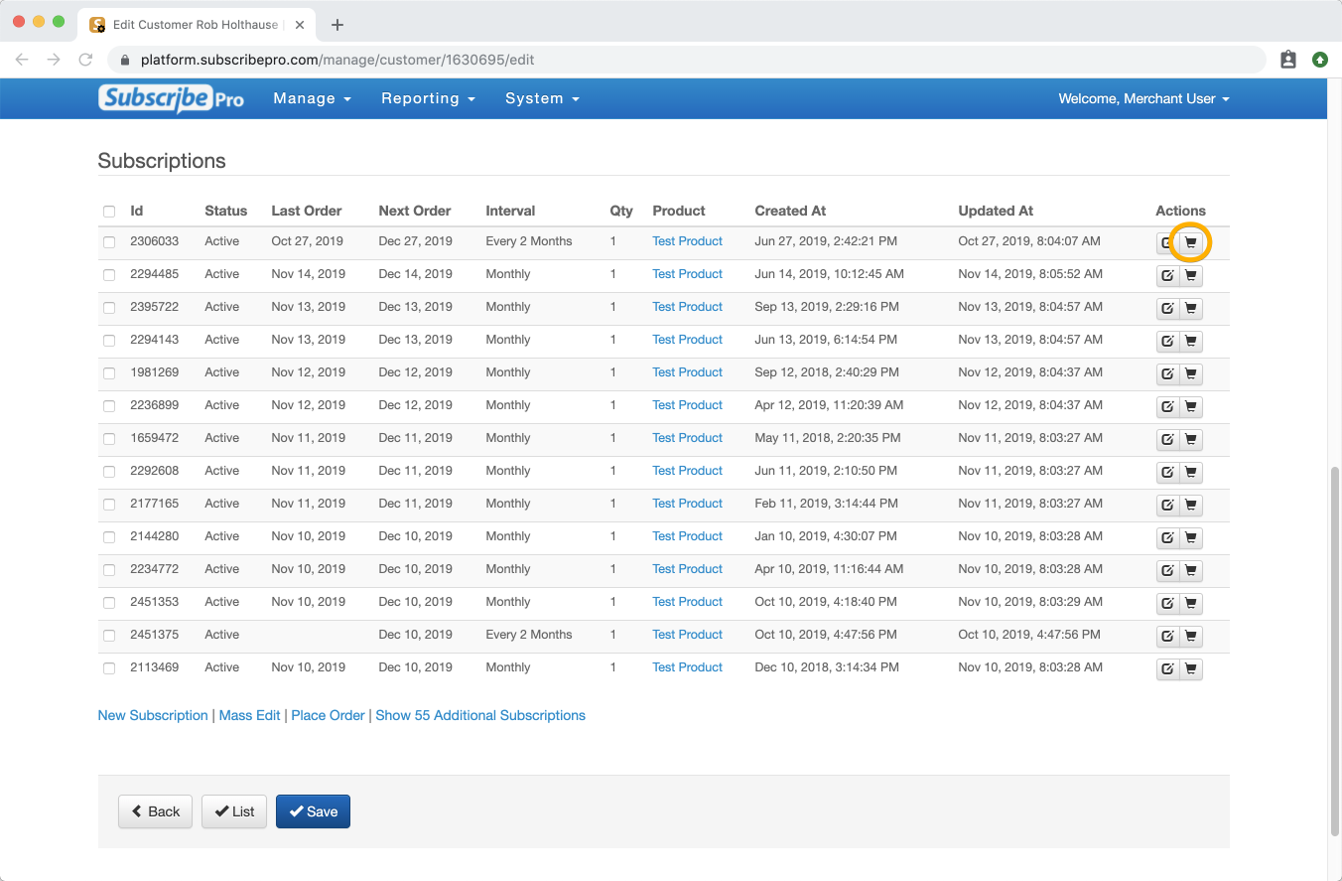Click the edit icon for subscription 2177165

tap(1167, 506)
